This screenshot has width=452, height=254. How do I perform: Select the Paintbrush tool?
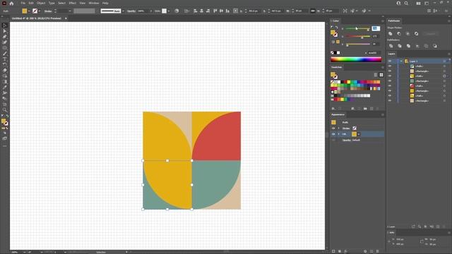click(x=5, y=54)
